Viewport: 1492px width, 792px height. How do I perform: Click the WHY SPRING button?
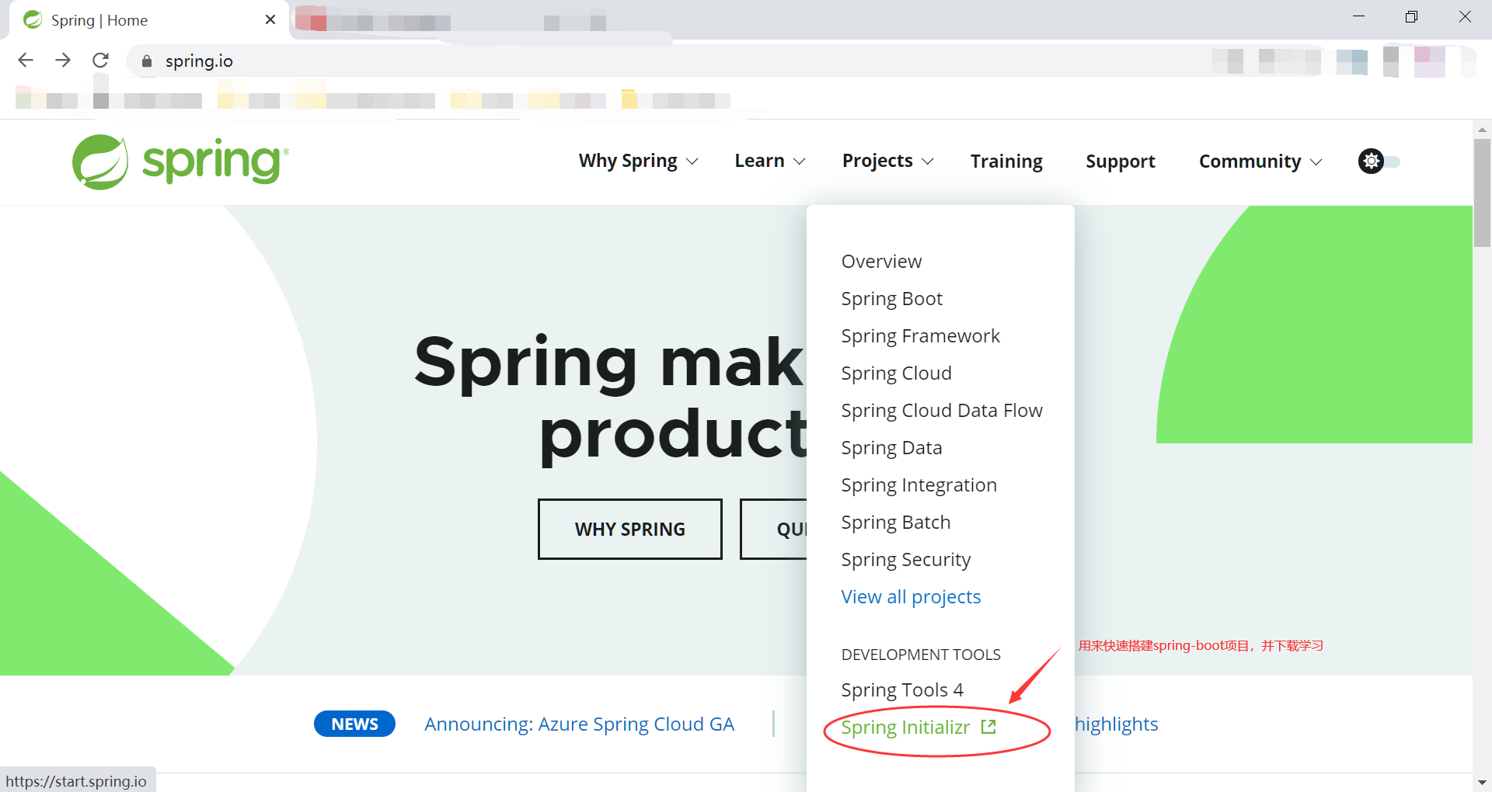click(630, 529)
